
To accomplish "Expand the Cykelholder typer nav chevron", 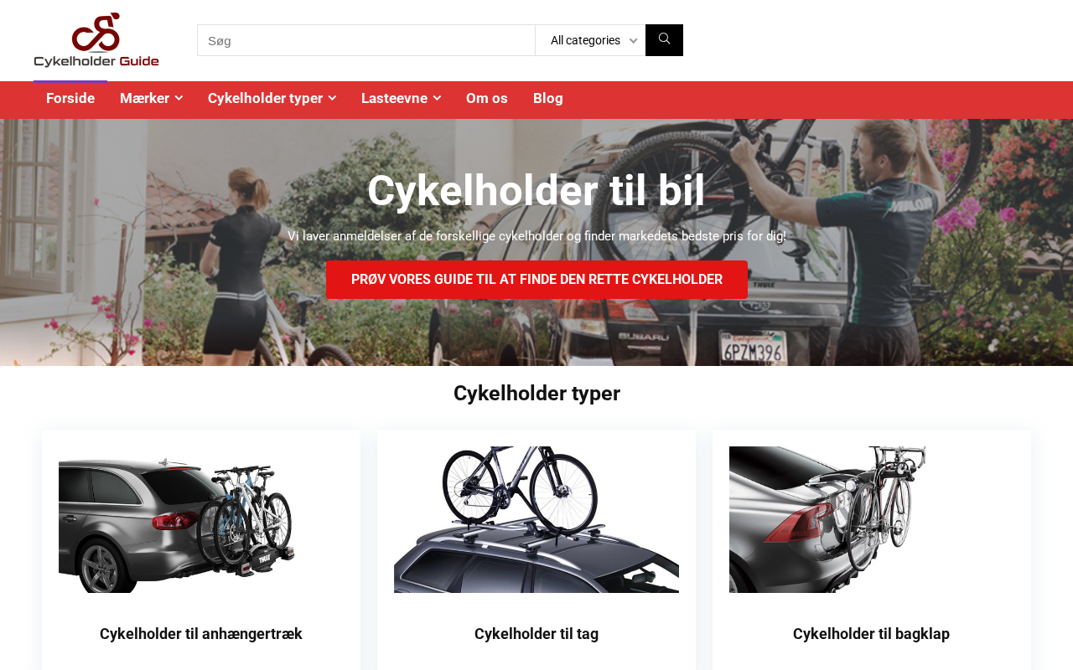I will coord(332,98).
